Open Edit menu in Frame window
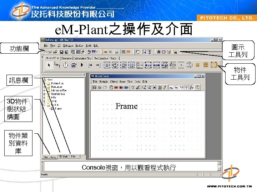257x192 pixels. click(95, 81)
